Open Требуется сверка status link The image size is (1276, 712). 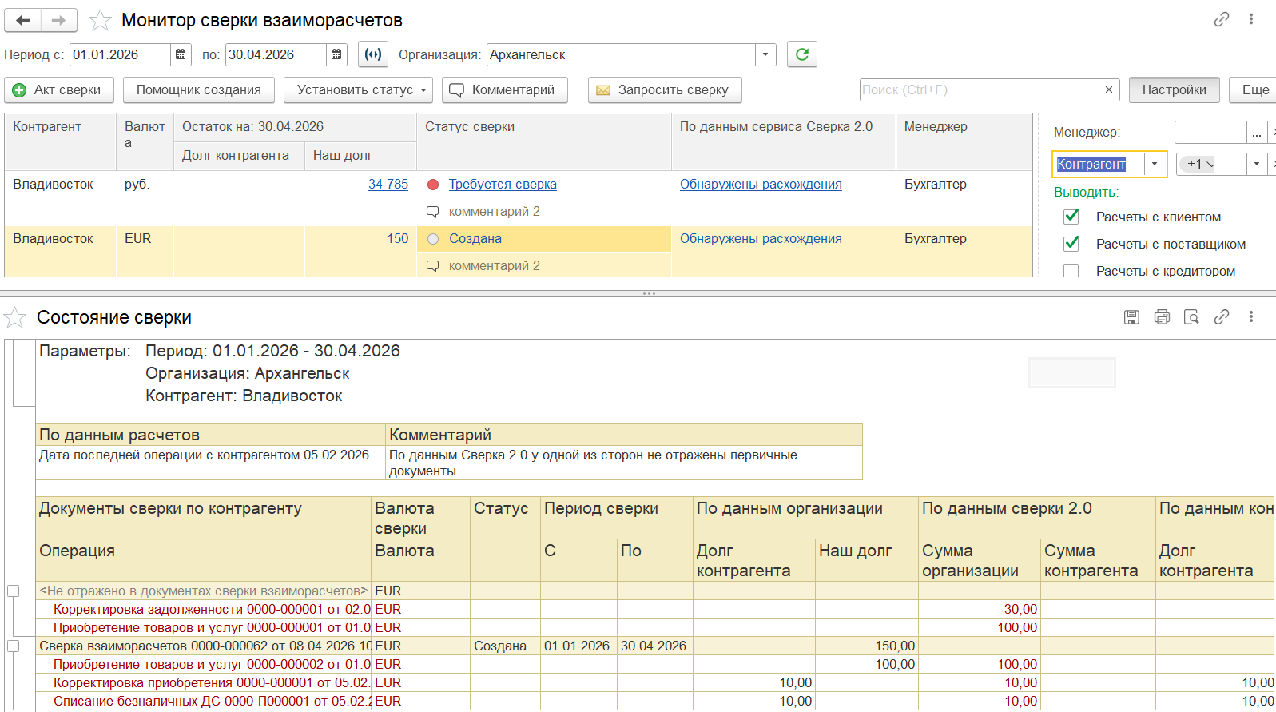coord(503,184)
